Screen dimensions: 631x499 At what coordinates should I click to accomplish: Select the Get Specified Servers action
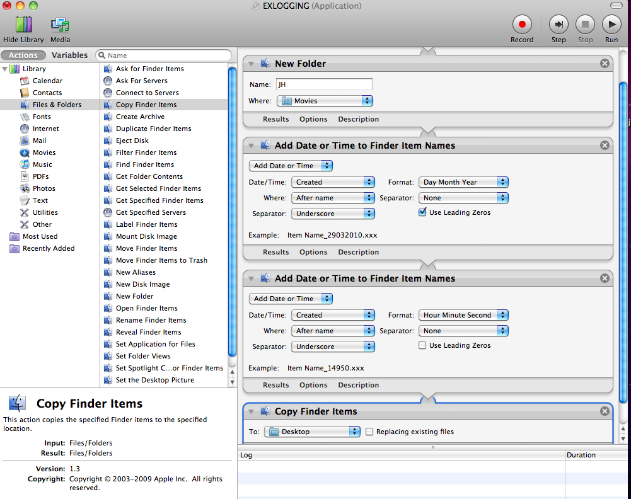(151, 212)
